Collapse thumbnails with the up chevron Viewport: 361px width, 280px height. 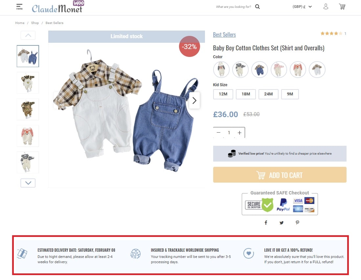click(x=28, y=35)
